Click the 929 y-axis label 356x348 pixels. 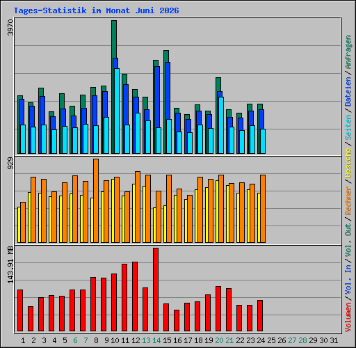[x=10, y=163]
